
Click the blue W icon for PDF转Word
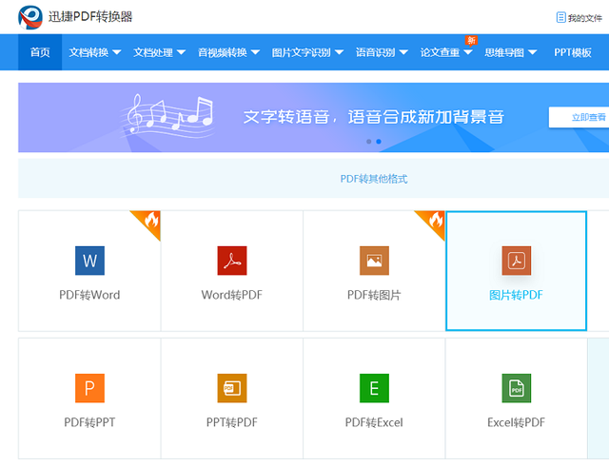(89, 261)
